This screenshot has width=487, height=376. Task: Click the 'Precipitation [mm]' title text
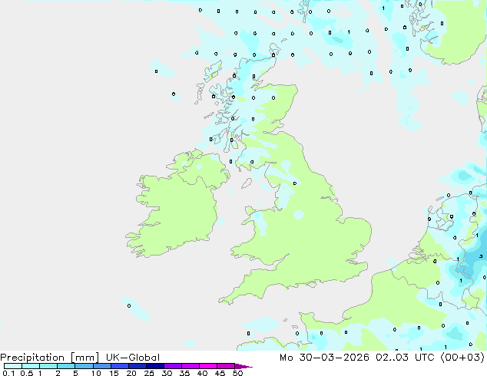[x=50, y=358]
